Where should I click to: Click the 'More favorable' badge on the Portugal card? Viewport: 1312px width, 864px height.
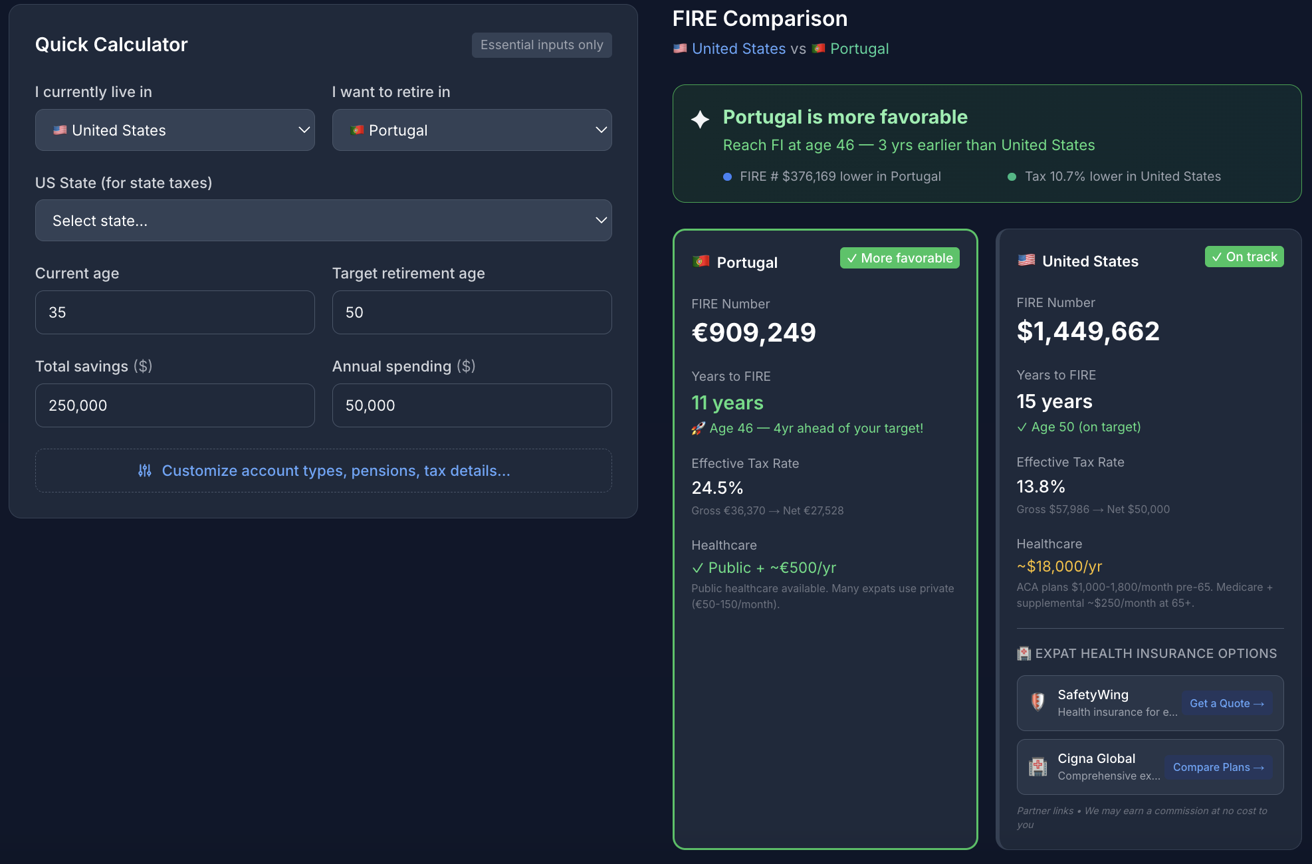tap(899, 259)
